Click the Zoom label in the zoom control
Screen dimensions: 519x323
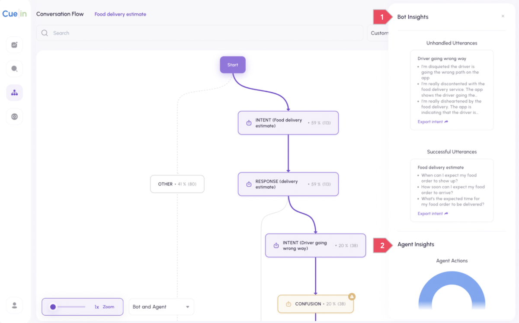tap(109, 307)
